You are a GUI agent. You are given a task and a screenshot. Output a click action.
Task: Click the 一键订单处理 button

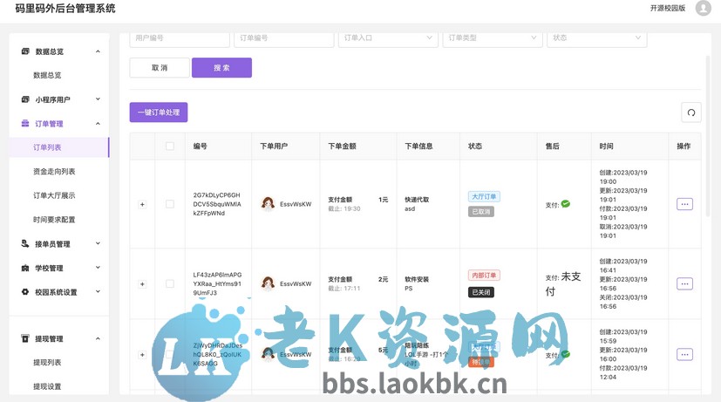pyautogui.click(x=159, y=112)
